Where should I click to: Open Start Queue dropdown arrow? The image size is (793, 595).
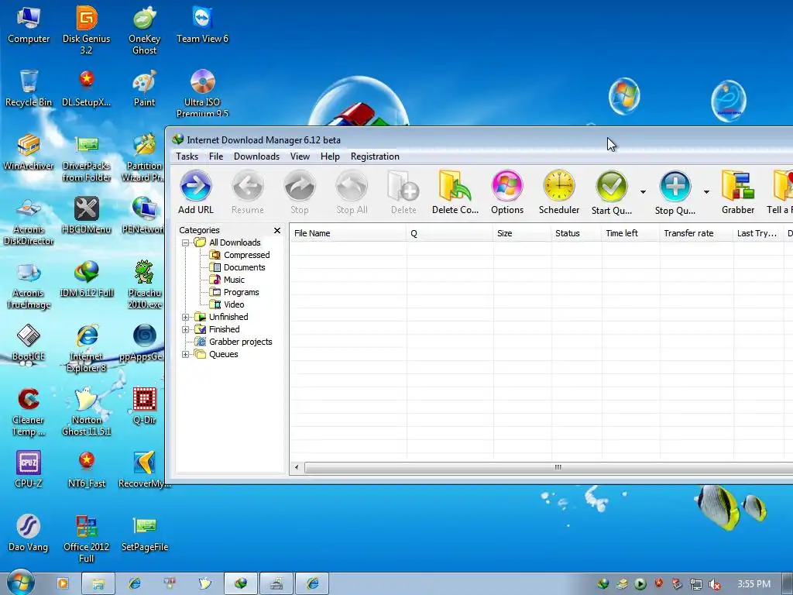[x=643, y=192]
